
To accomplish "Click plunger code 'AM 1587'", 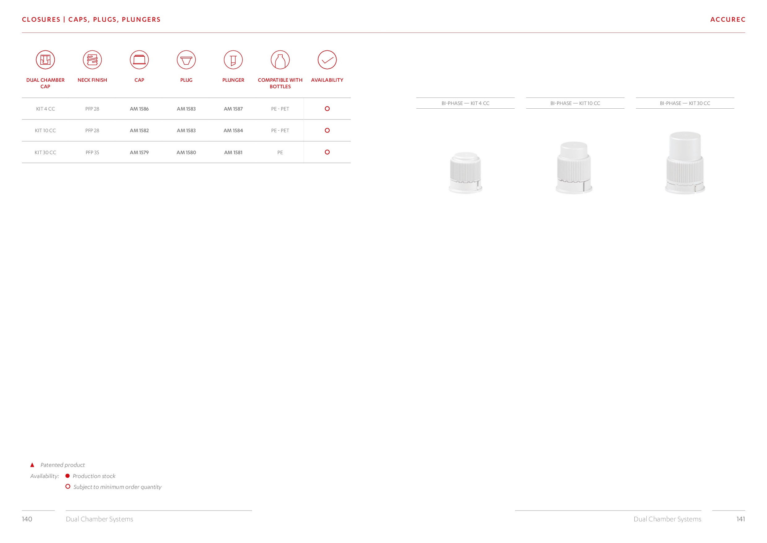I will tap(233, 109).
